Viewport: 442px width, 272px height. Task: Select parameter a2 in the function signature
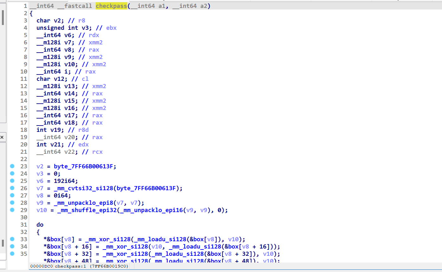point(204,6)
